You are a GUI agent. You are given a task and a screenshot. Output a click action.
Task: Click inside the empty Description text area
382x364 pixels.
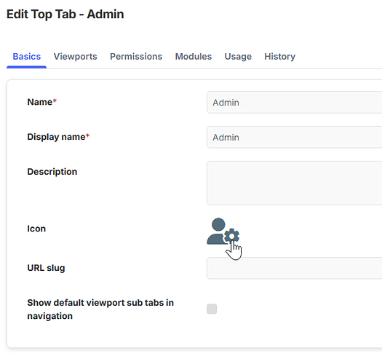pyautogui.click(x=294, y=183)
